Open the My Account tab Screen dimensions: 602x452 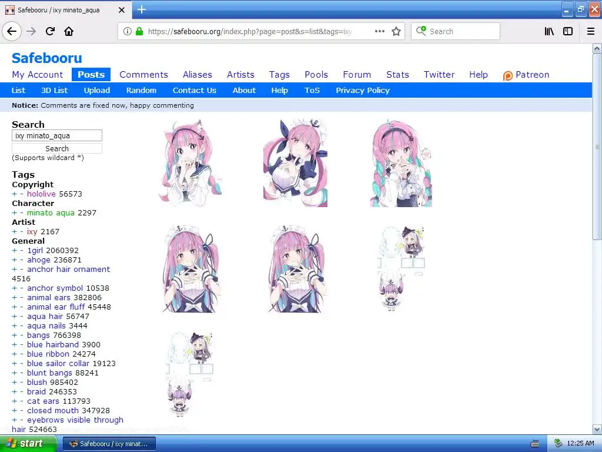(37, 75)
